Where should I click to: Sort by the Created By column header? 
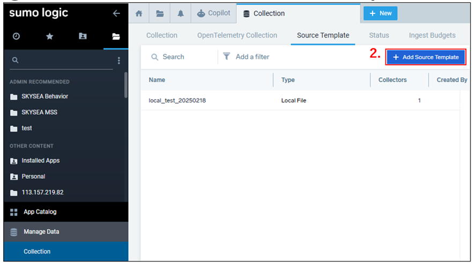point(451,80)
